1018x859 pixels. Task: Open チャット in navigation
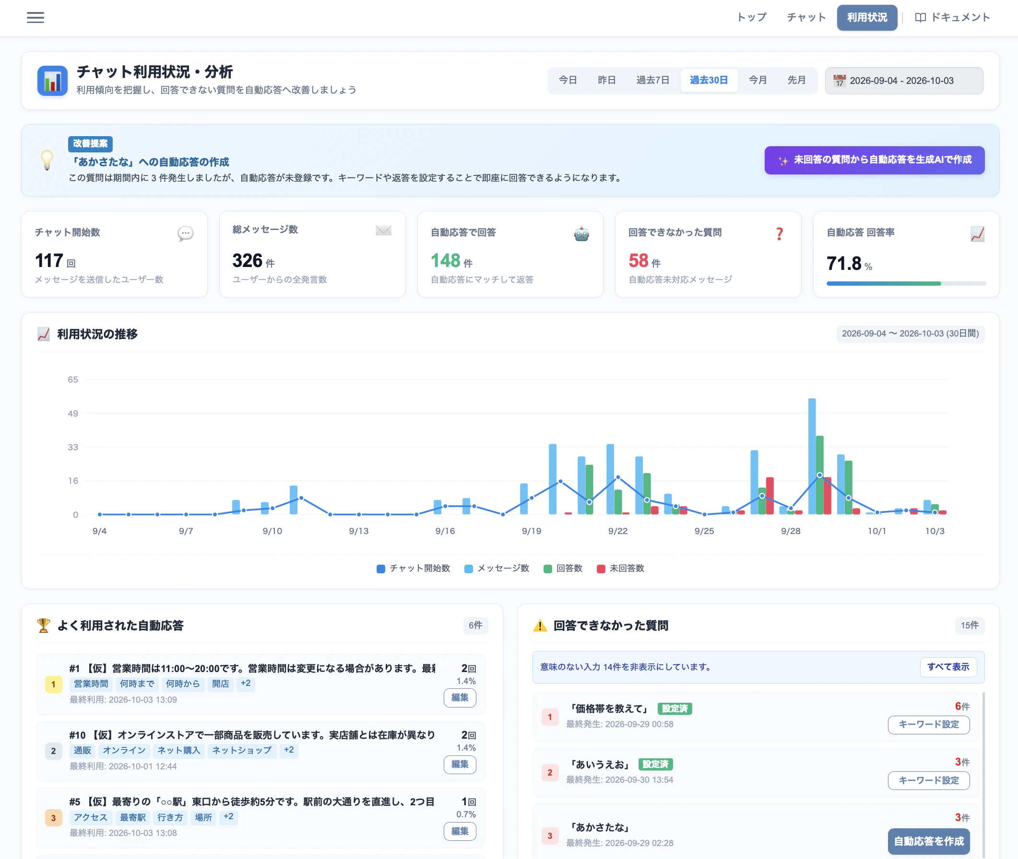(806, 18)
